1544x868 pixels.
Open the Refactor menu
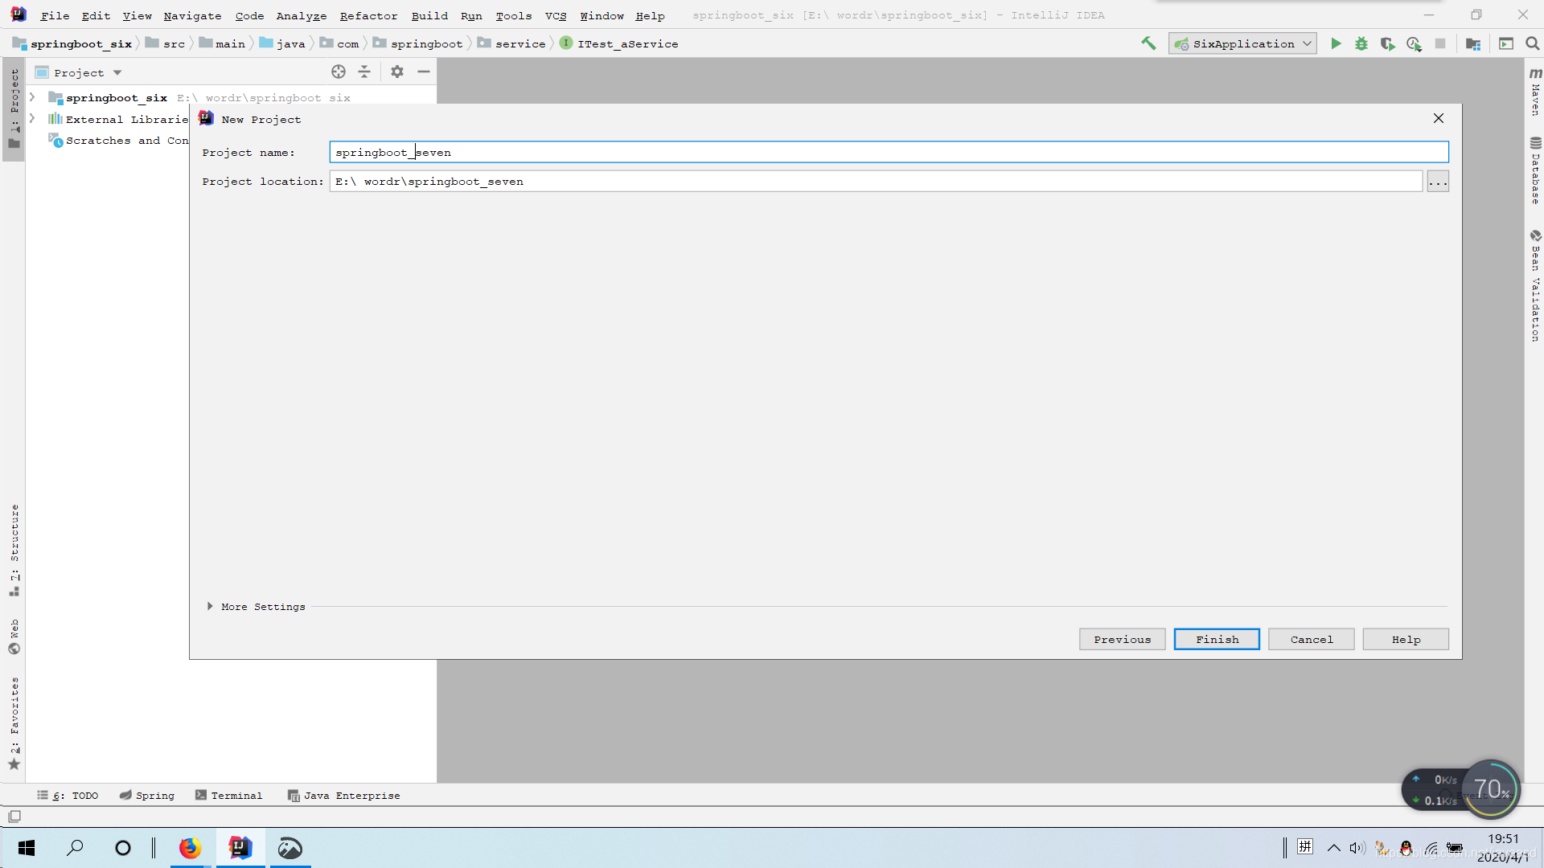368,15
